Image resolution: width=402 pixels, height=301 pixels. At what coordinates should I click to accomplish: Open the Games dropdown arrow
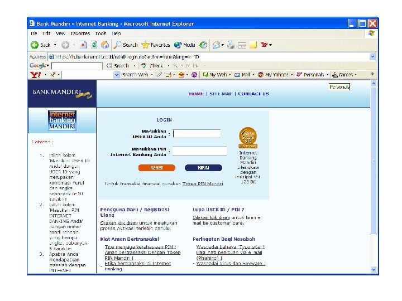[356, 75]
